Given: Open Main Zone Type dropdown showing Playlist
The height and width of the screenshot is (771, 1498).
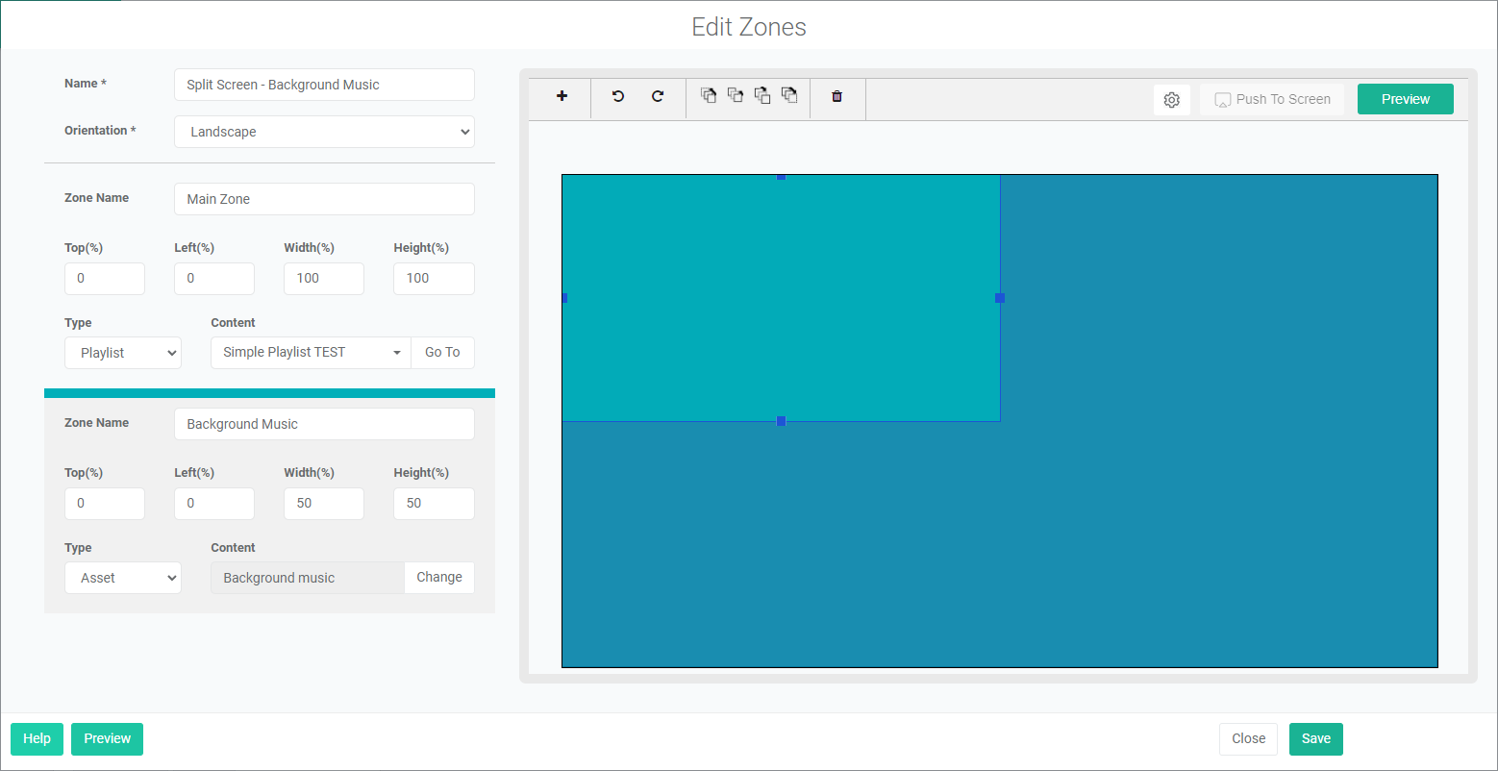Looking at the screenshot, I should click(x=123, y=353).
